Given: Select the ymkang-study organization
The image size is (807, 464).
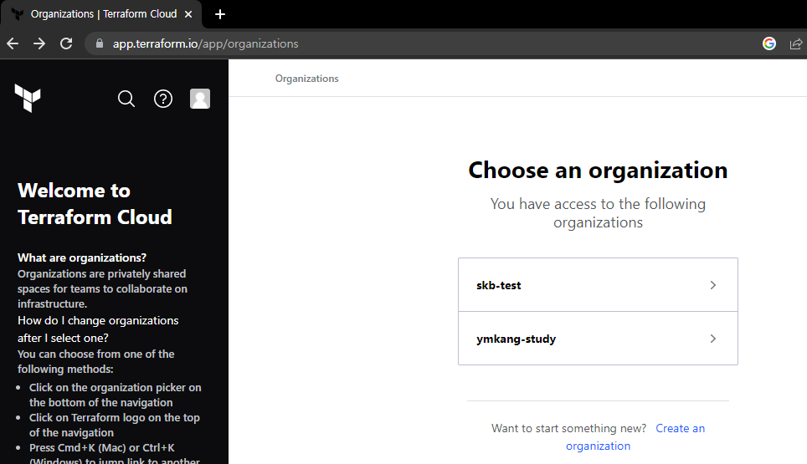Looking at the screenshot, I should (598, 339).
